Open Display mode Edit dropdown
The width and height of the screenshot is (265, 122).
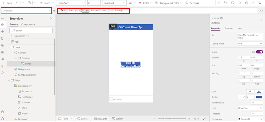coord(250,44)
